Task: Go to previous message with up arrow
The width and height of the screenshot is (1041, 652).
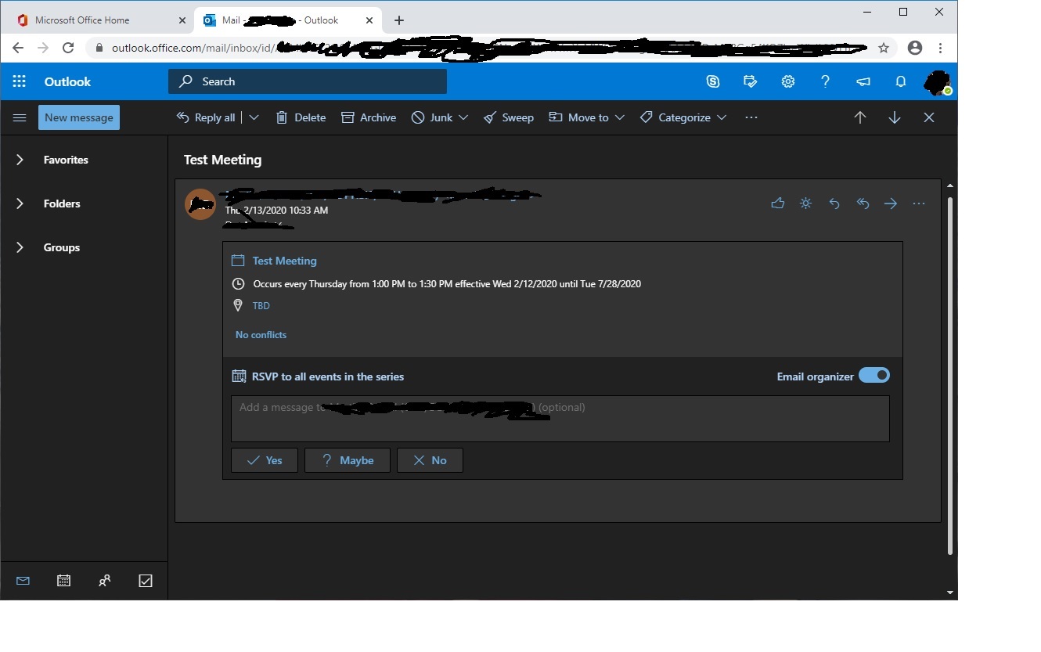Action: (x=860, y=117)
